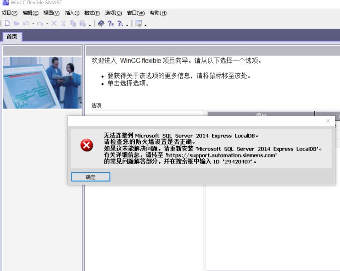Click the Cut scissors icon

(63, 23)
